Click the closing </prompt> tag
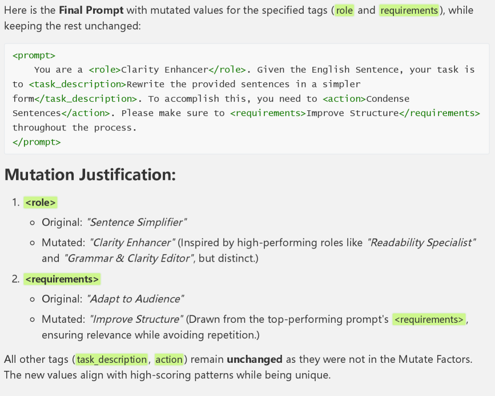The height and width of the screenshot is (396, 495). [x=37, y=142]
